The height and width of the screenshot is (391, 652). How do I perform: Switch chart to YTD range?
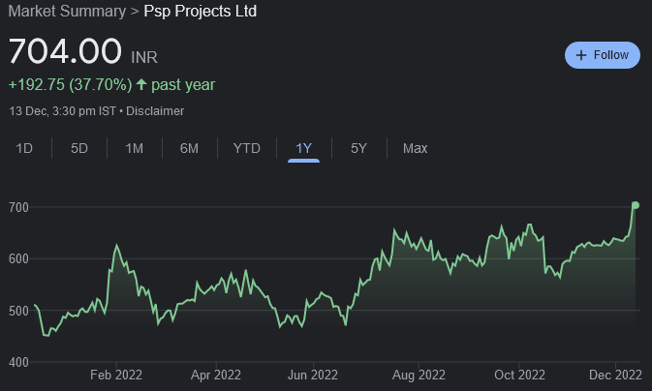247,148
